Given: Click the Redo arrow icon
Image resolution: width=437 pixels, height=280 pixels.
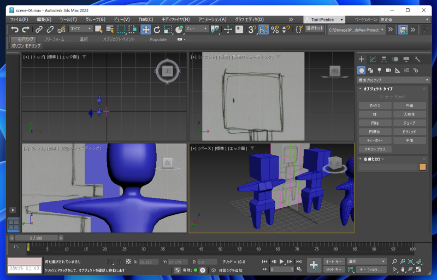Looking at the screenshot, I should click(26, 30).
